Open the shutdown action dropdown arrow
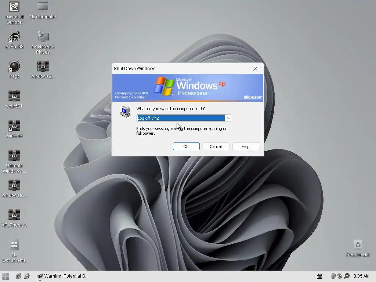 coord(229,118)
